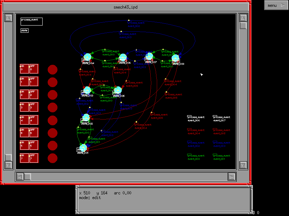Turn off switch OFF 5
The height and width of the screenshot is (216, 289).
34,133
